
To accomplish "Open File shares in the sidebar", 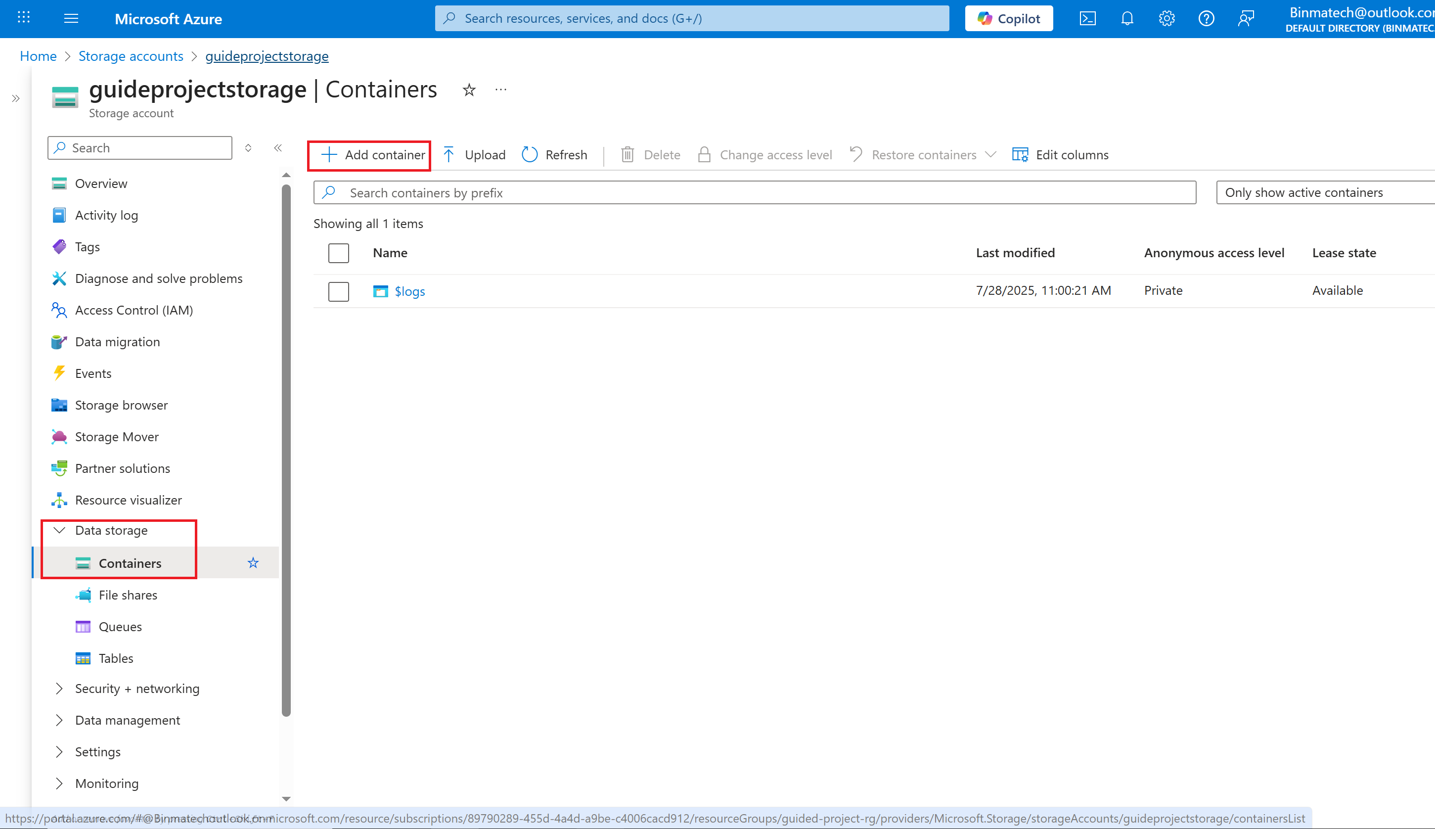I will 128,595.
